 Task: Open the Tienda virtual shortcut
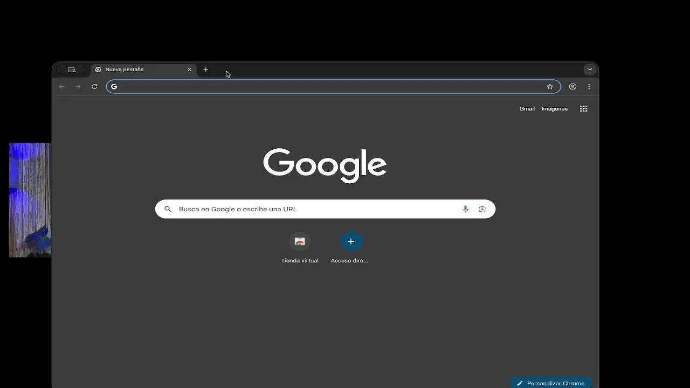pyautogui.click(x=300, y=248)
